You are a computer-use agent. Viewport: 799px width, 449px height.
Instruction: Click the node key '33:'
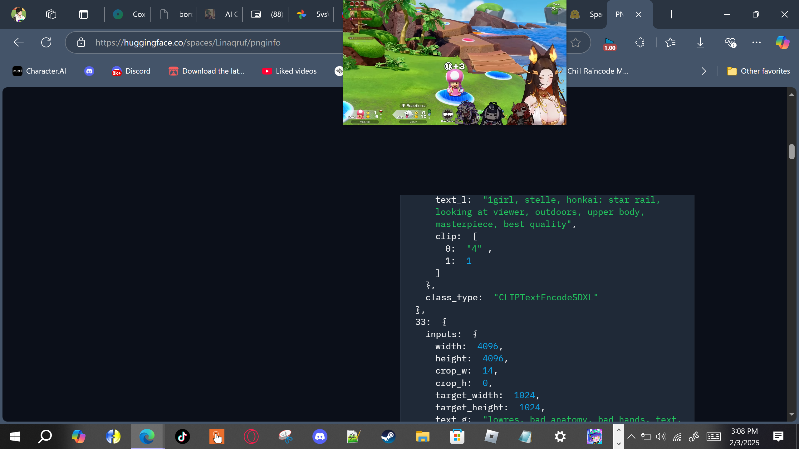pos(423,322)
